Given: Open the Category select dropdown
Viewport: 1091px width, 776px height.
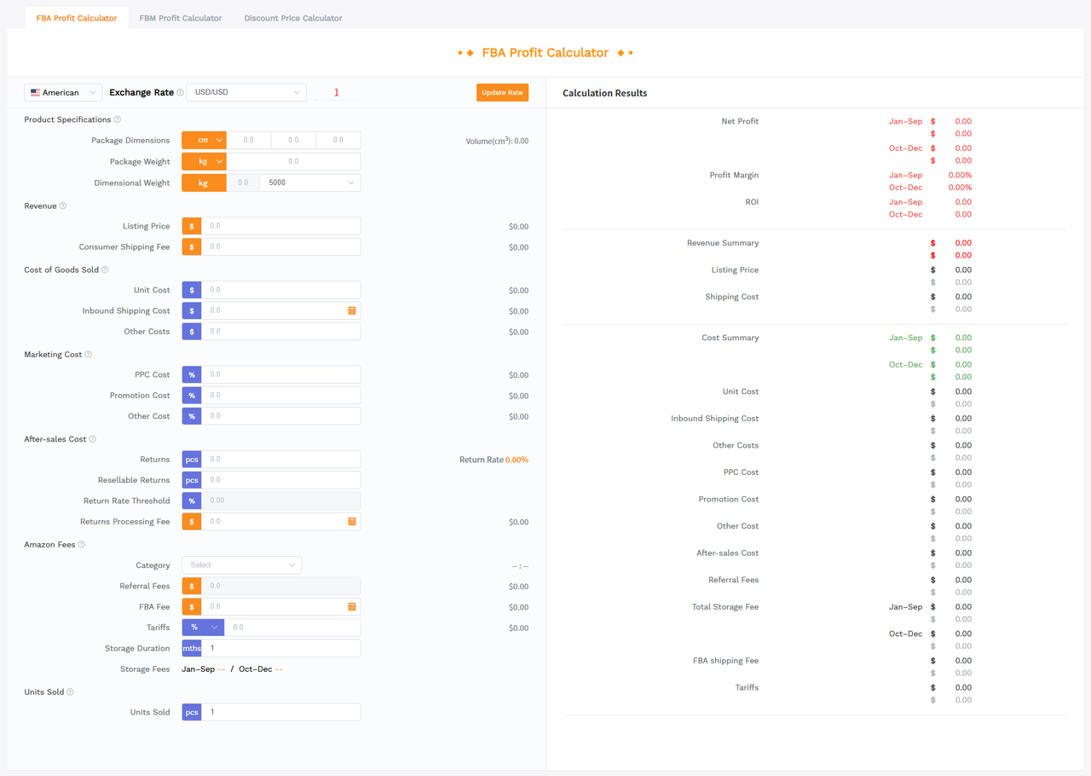Looking at the screenshot, I should coord(242,565).
